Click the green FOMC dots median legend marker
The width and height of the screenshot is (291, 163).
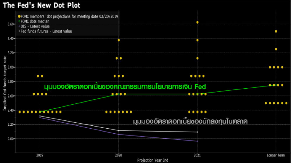pos(20,21)
